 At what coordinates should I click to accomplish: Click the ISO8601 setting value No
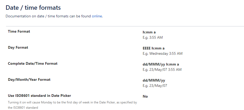point(145,96)
